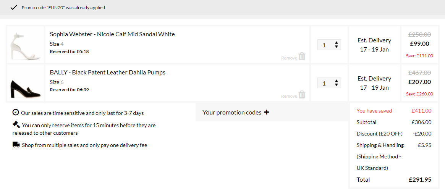Click the black pump product thumbnail
This screenshot has height=192, width=445.
click(x=26, y=83)
